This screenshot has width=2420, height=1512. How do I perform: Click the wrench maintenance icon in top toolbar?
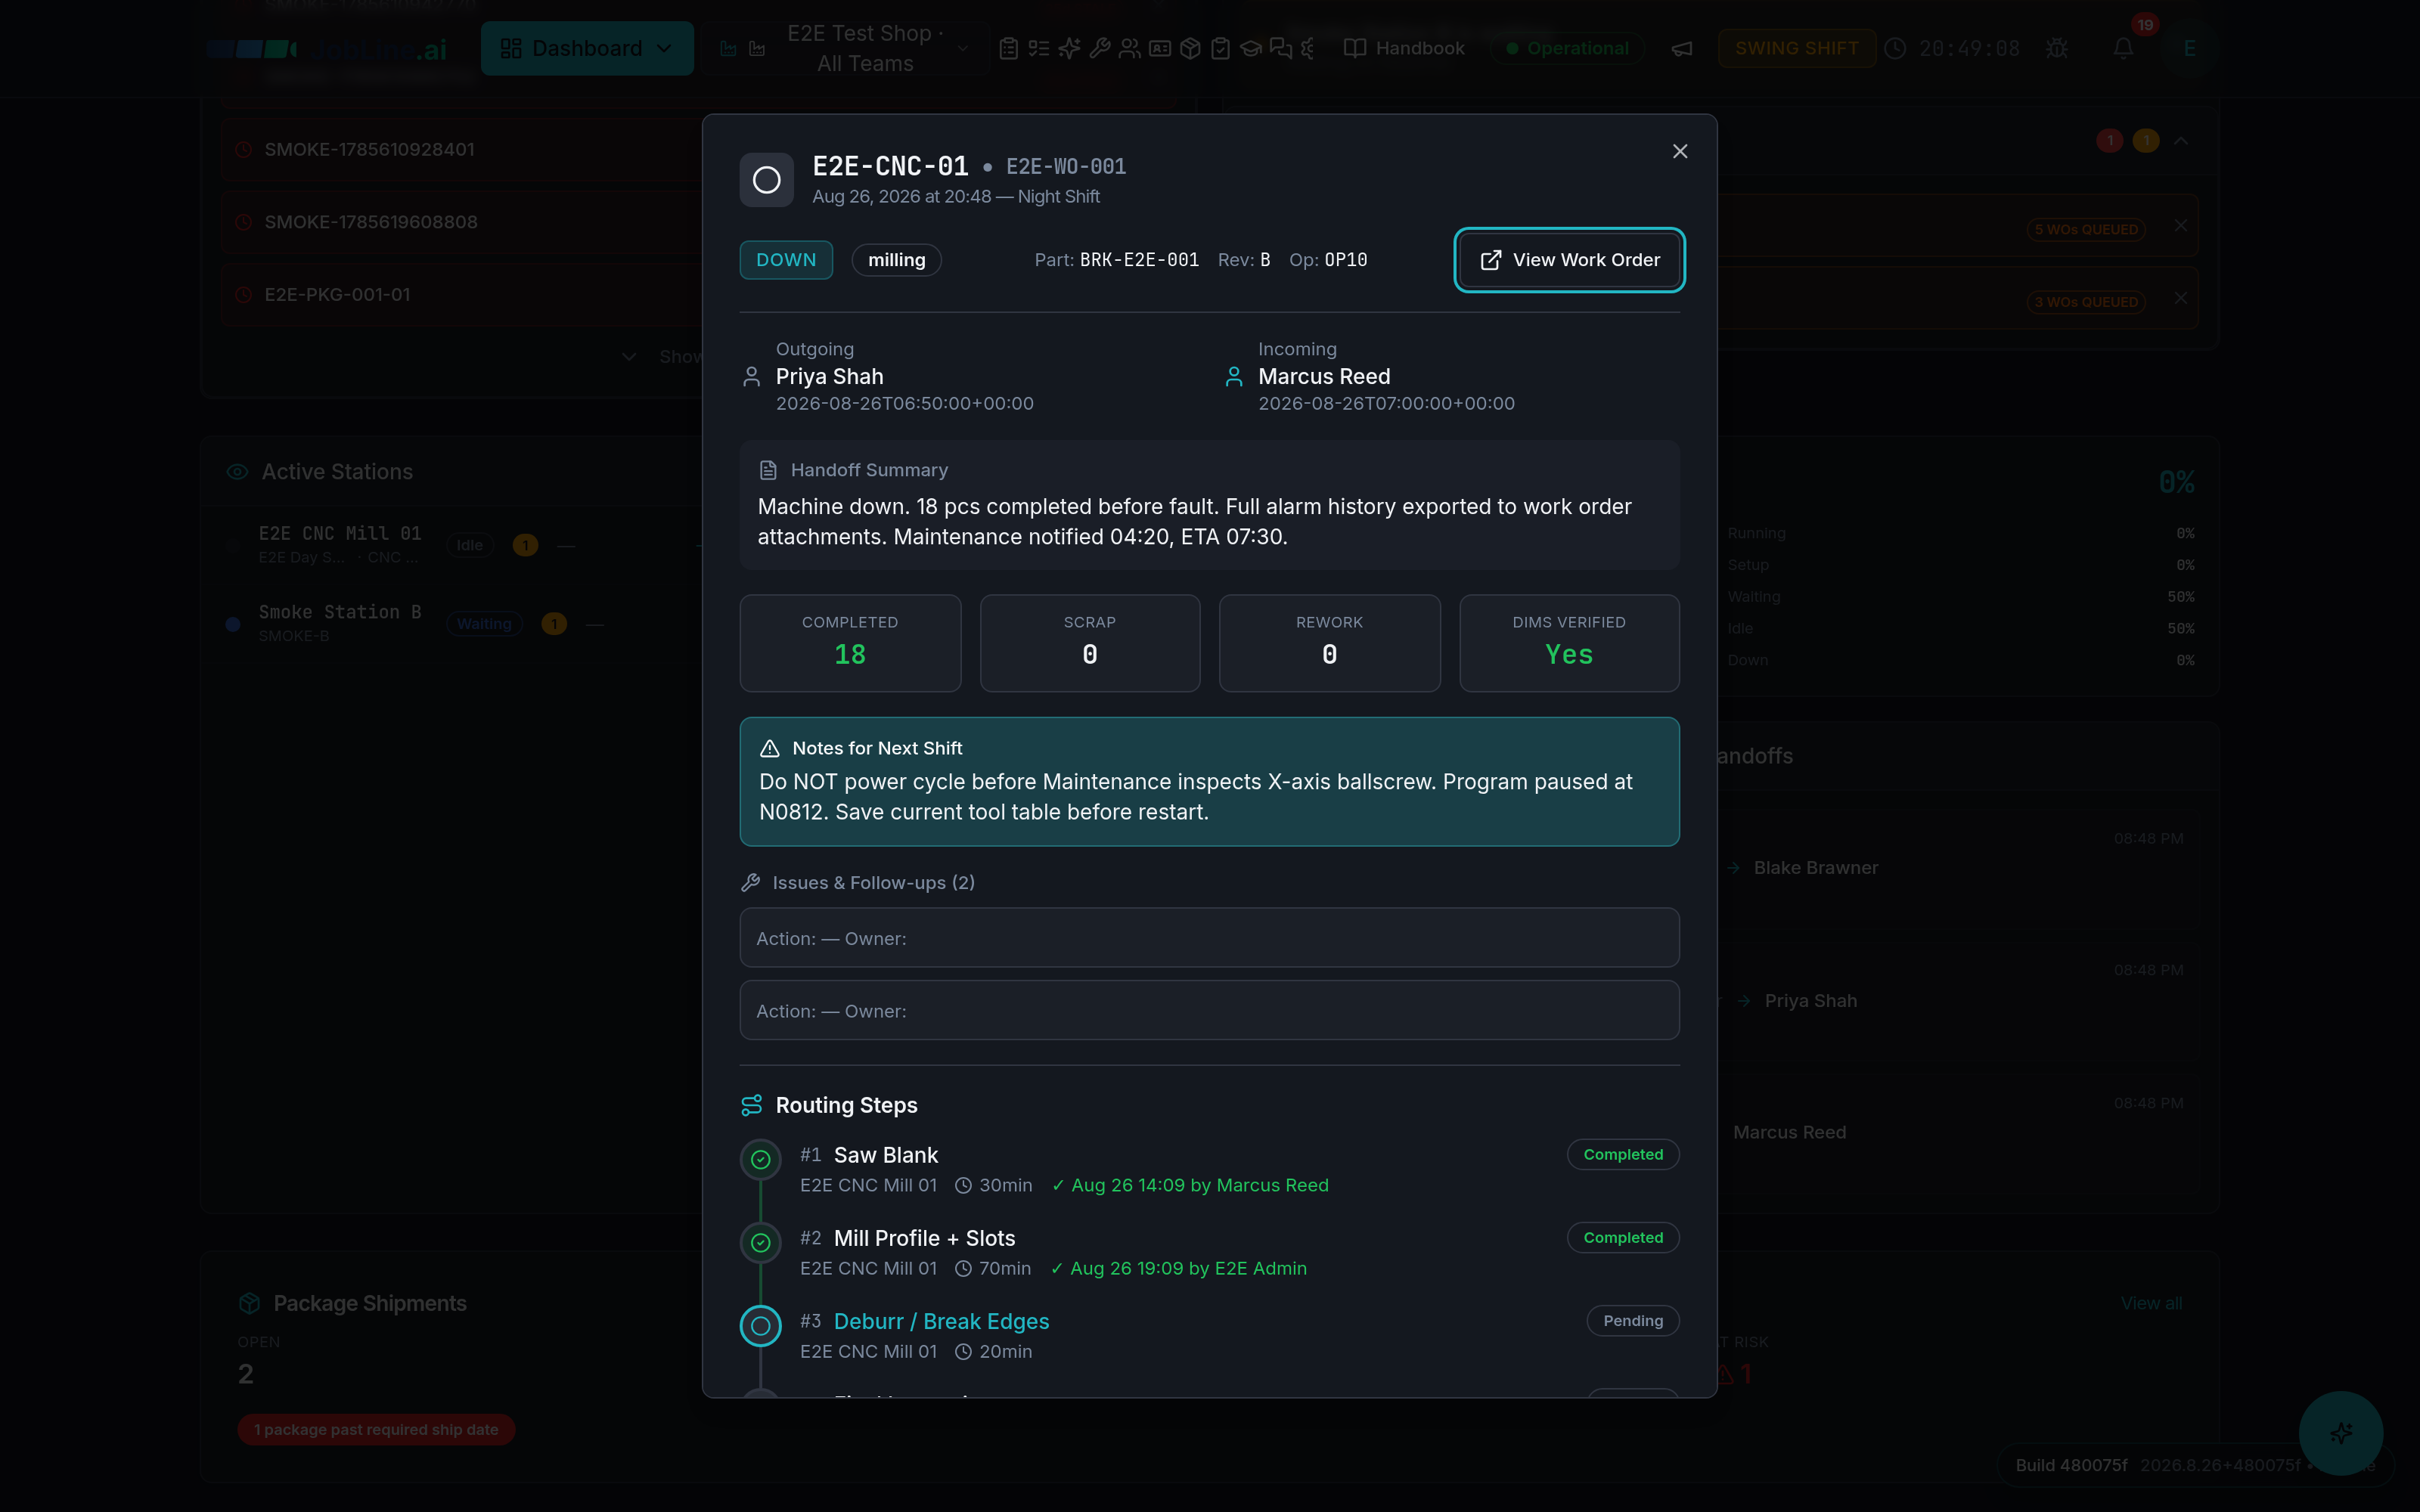1099,48
